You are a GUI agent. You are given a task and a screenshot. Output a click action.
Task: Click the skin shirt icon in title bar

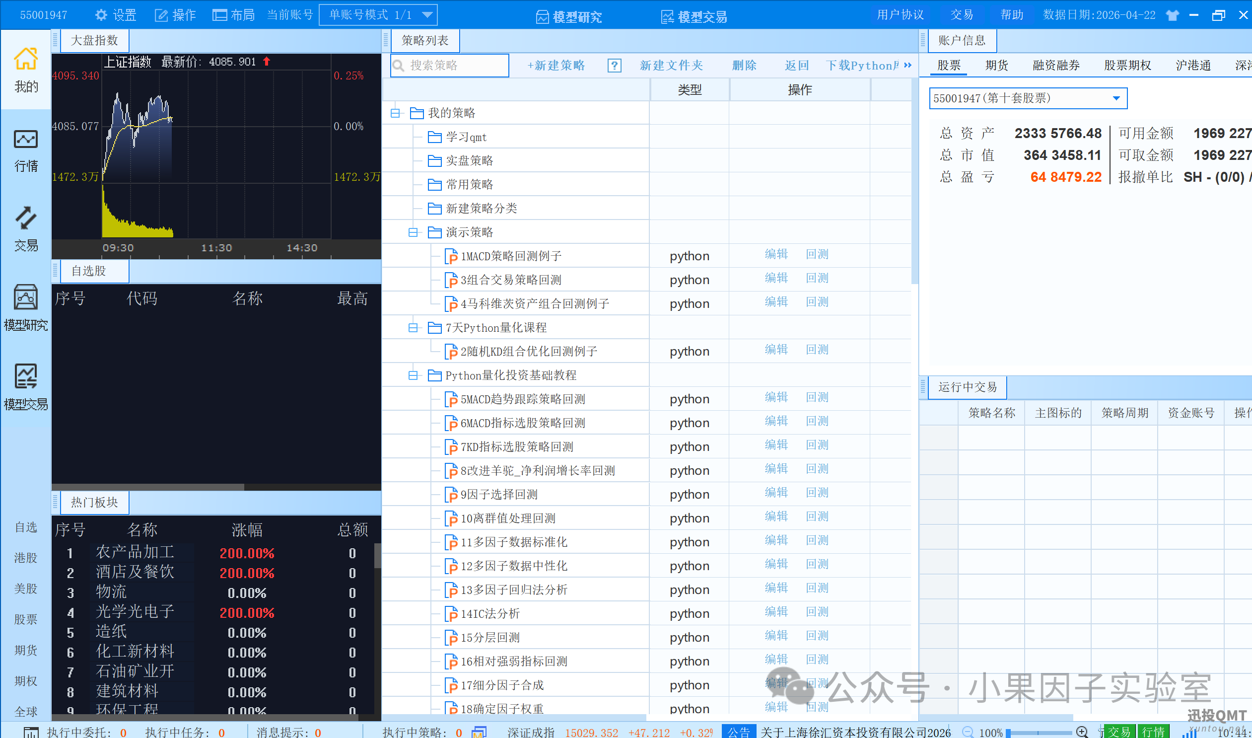coord(1172,15)
